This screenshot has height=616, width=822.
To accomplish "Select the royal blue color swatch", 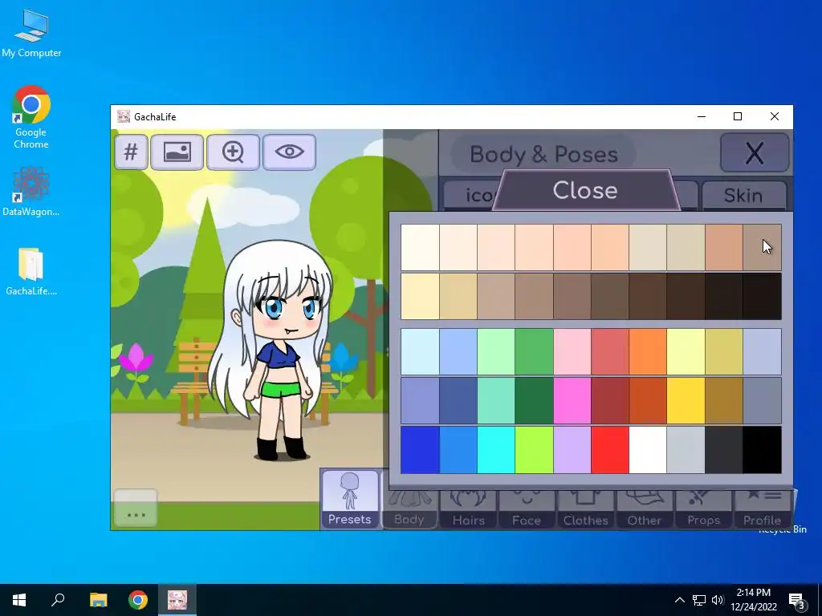I will tap(420, 450).
